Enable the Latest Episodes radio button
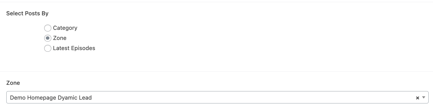Viewport: 433px width, 110px height. 48,48
